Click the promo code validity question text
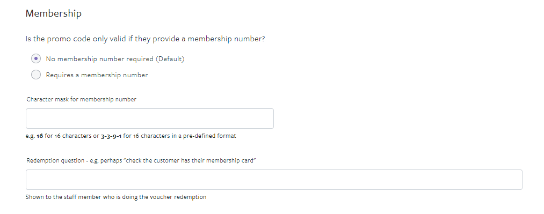Viewport: 544px width, 214px height. [145, 39]
